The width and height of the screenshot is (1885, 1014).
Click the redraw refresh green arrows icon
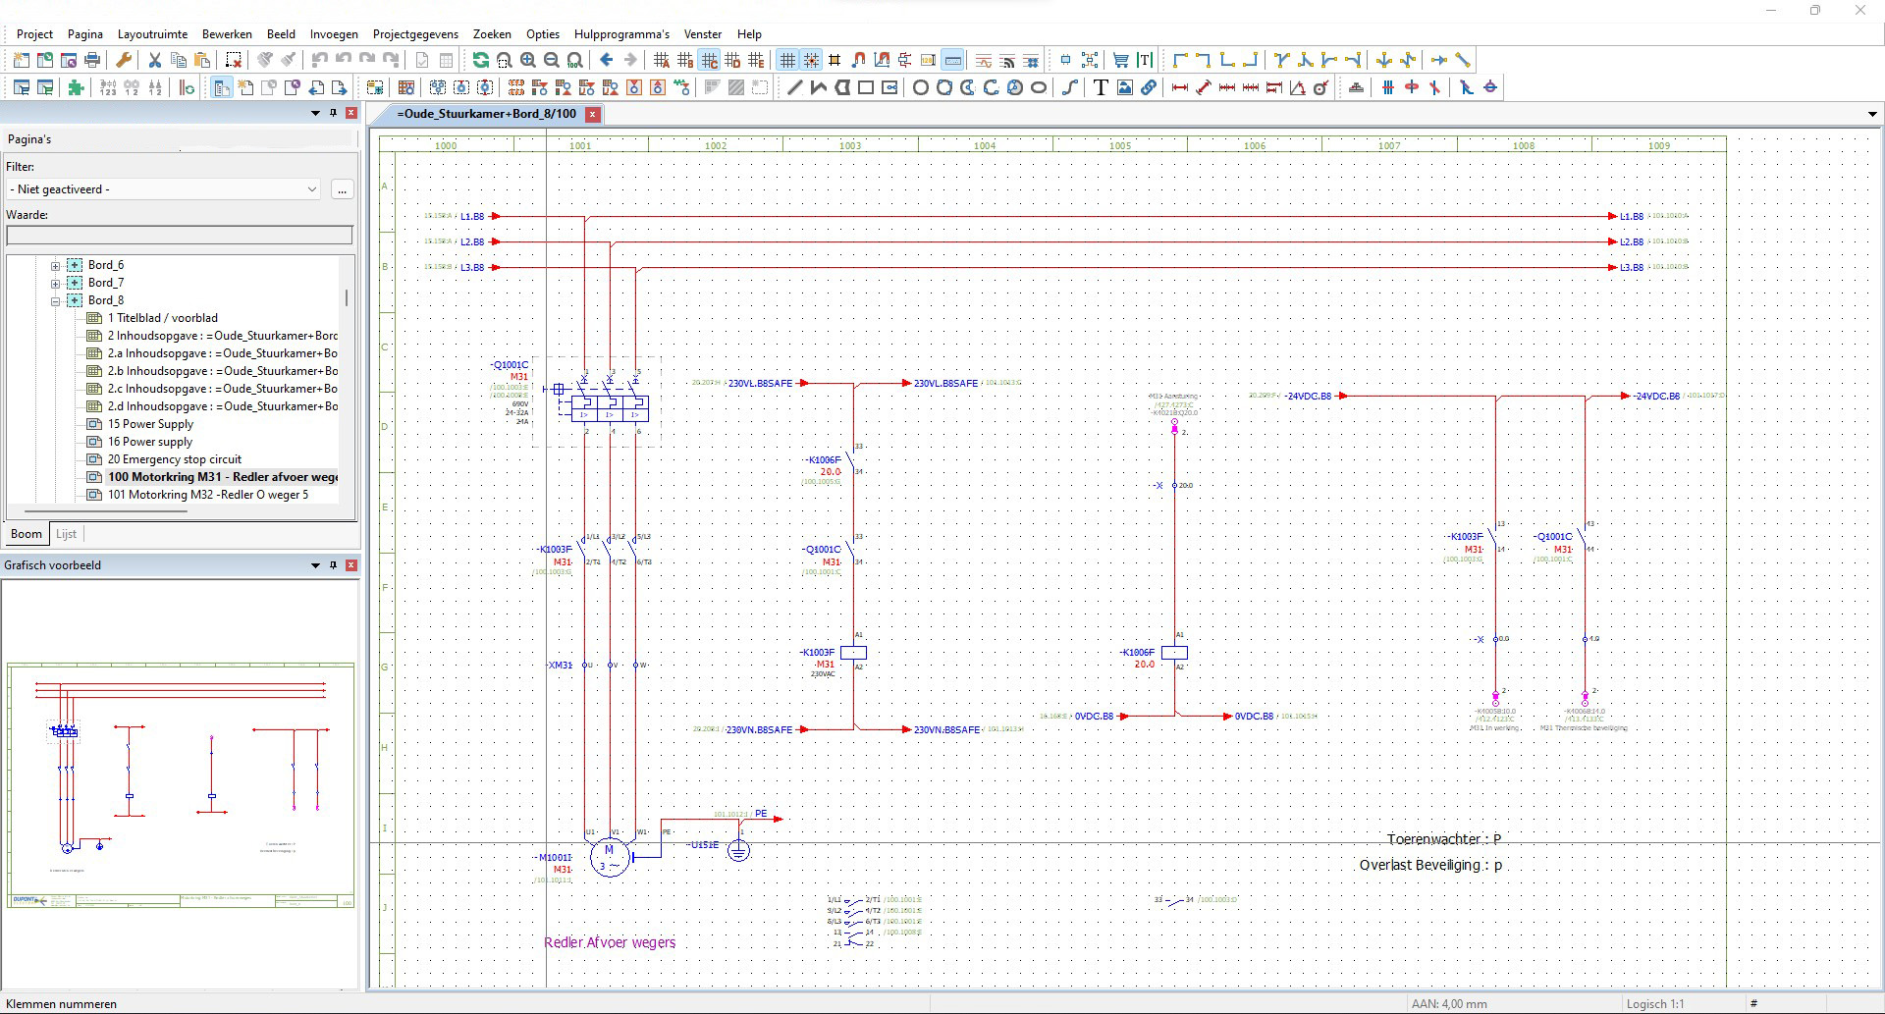pos(480,61)
